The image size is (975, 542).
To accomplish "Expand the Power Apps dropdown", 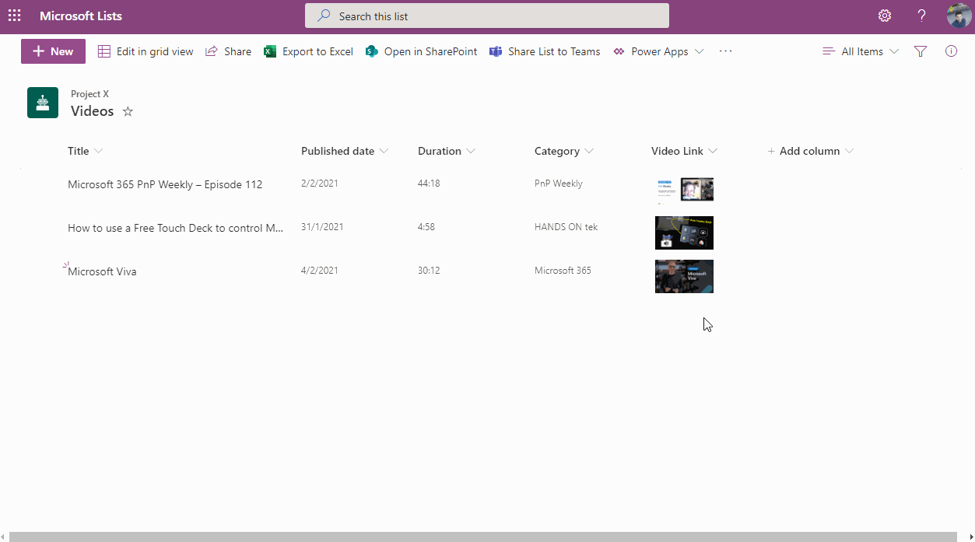I will pos(699,51).
